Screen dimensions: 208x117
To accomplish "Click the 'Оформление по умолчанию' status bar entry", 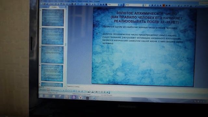I will point(82,94).
